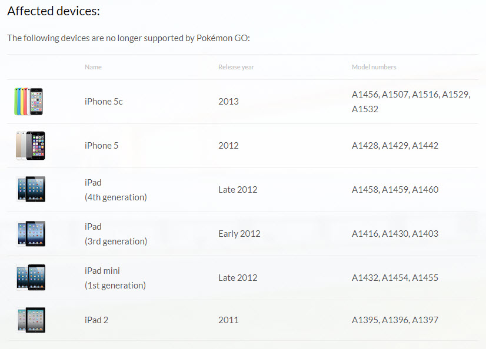Click model numbers A1395, A1396, A1397
This screenshot has width=486, height=349.
click(395, 320)
